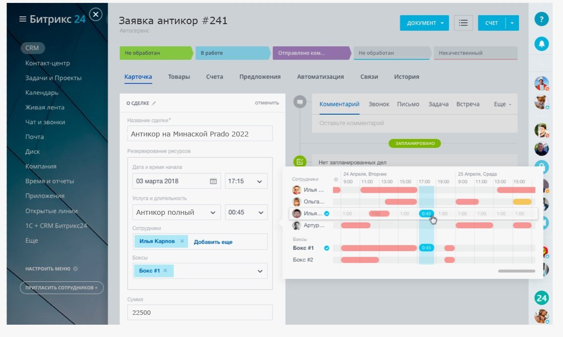Image resolution: width=563 pixels, height=337 pixels.
Task: Set deal stage to green Не обработан
Action: [x=156, y=53]
